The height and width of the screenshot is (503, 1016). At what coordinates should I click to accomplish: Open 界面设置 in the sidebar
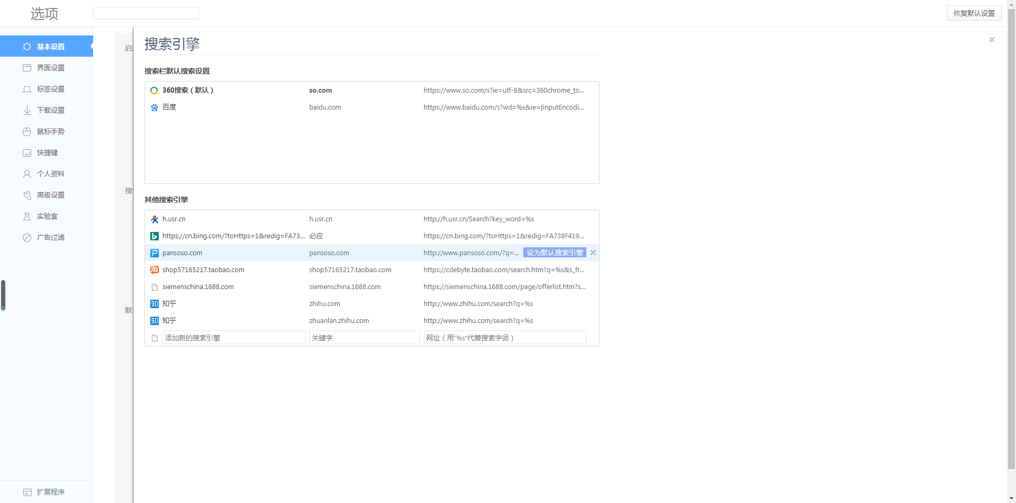coord(50,68)
